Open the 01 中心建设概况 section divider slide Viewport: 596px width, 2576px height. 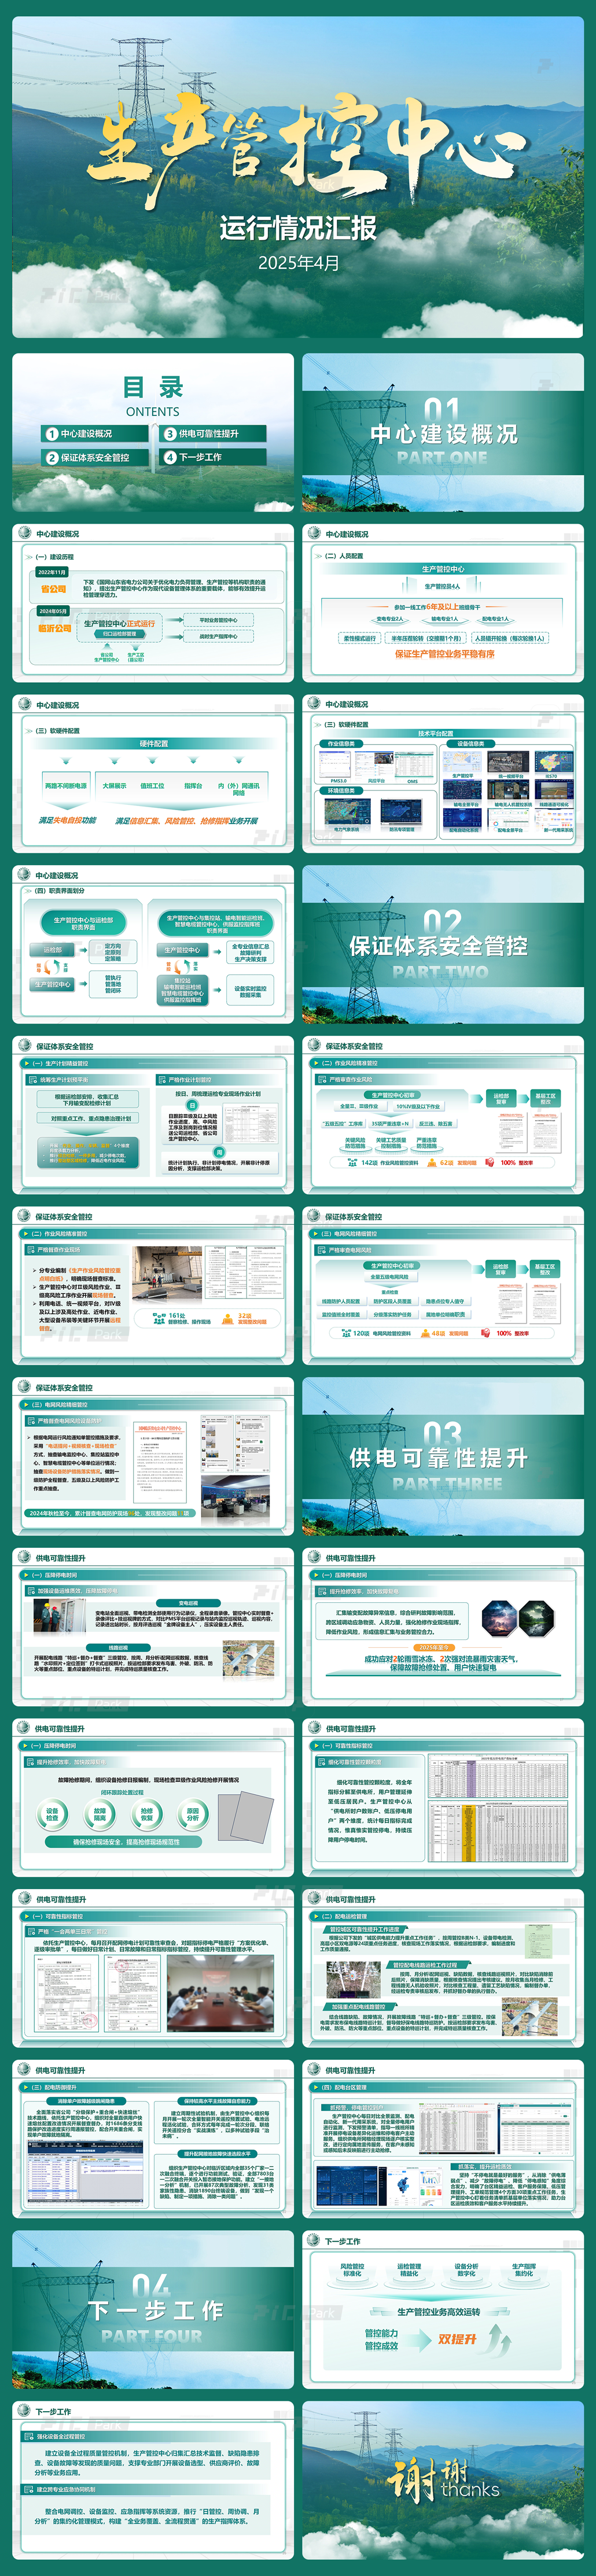pos(443,432)
